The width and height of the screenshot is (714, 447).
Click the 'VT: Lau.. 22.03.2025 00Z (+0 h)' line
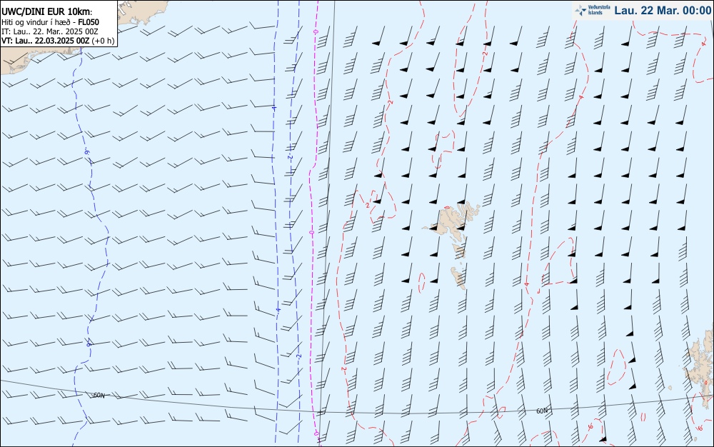(58, 41)
